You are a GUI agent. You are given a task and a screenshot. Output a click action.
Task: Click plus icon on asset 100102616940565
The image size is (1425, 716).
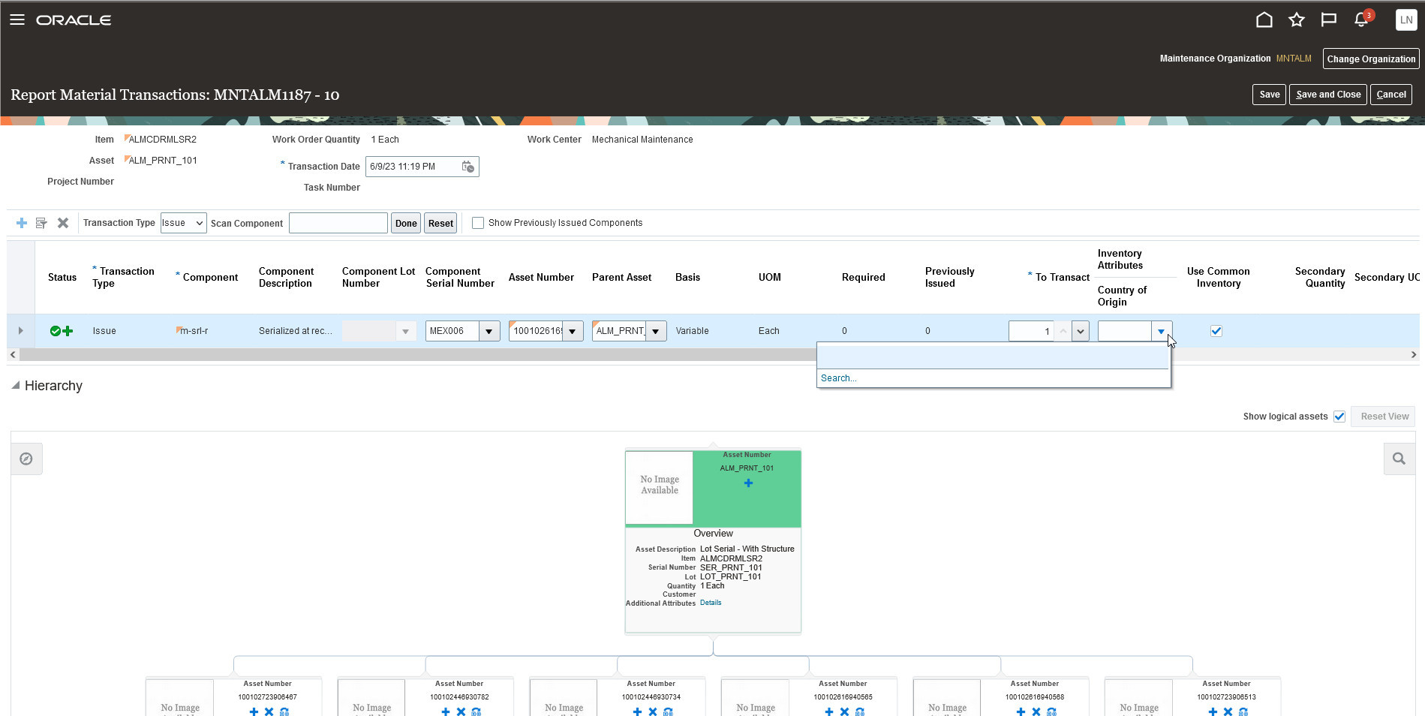click(829, 711)
